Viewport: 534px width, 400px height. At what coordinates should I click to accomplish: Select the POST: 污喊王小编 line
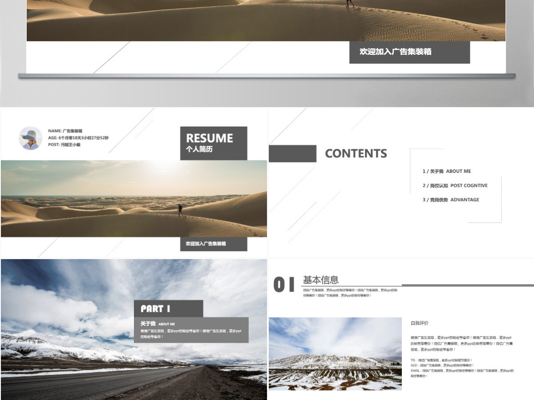(x=64, y=144)
